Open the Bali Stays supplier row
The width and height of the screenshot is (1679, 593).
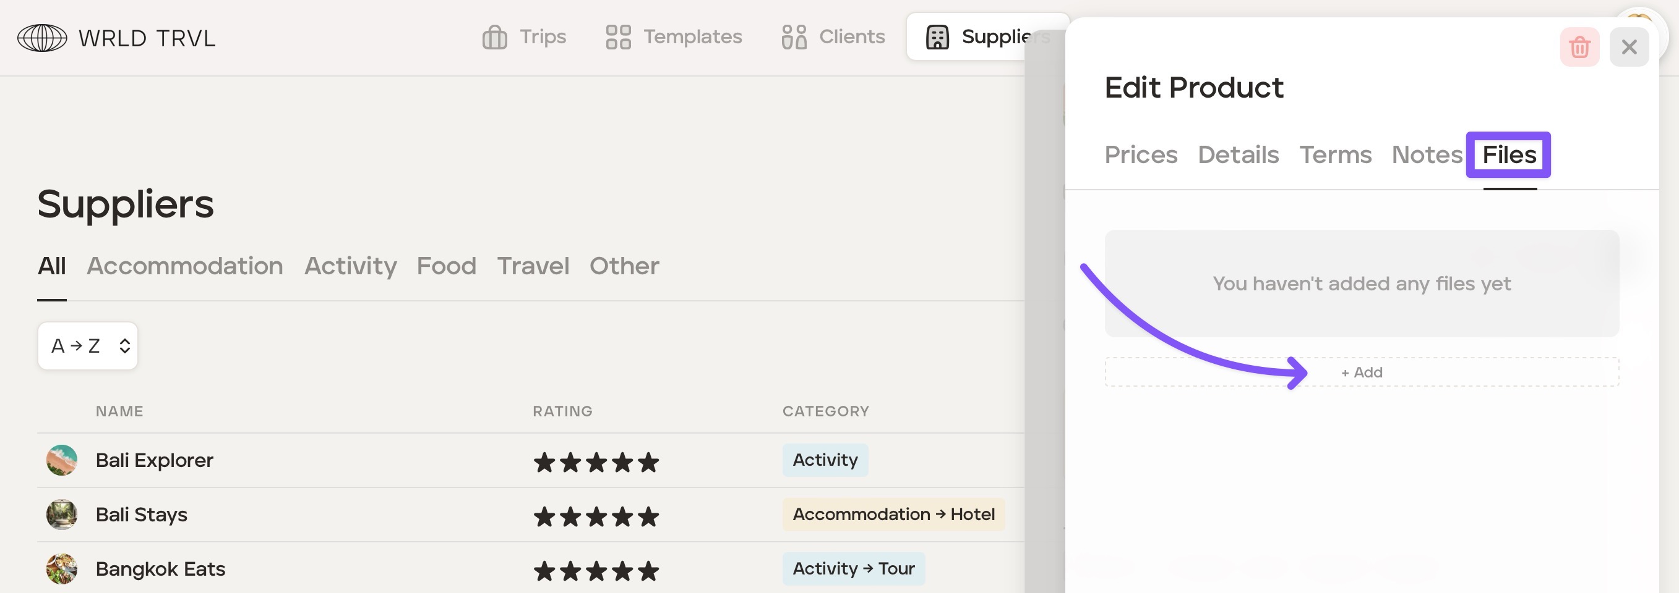(x=142, y=515)
